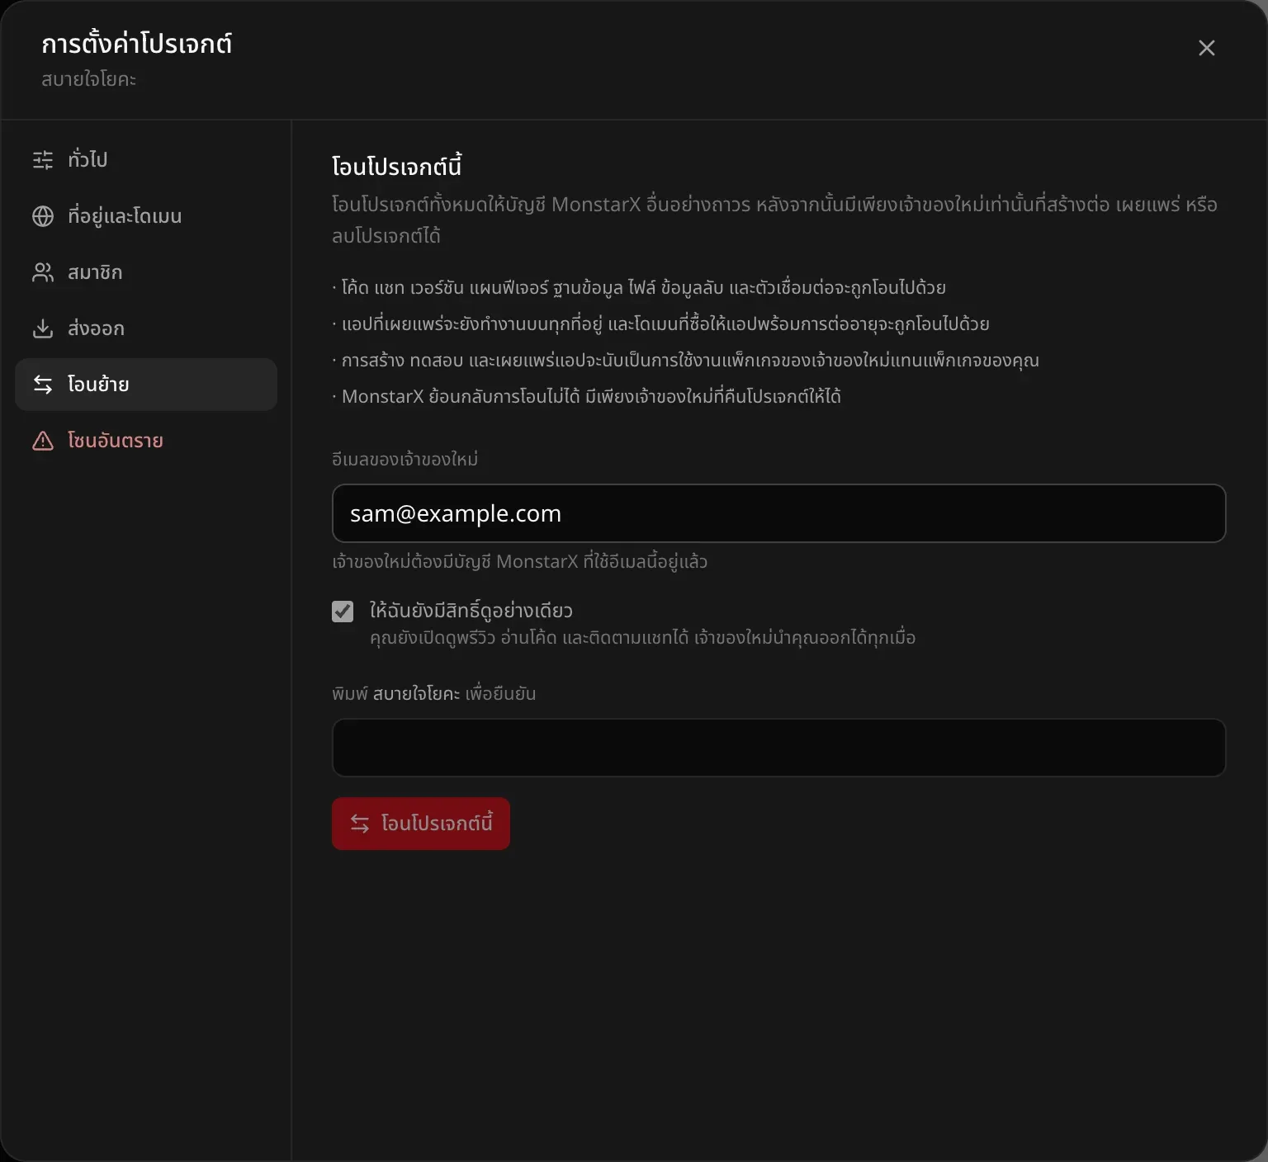Image resolution: width=1268 pixels, height=1162 pixels.
Task: Click the swap arrows icon beside โอนย้าย
Action: [x=43, y=385]
